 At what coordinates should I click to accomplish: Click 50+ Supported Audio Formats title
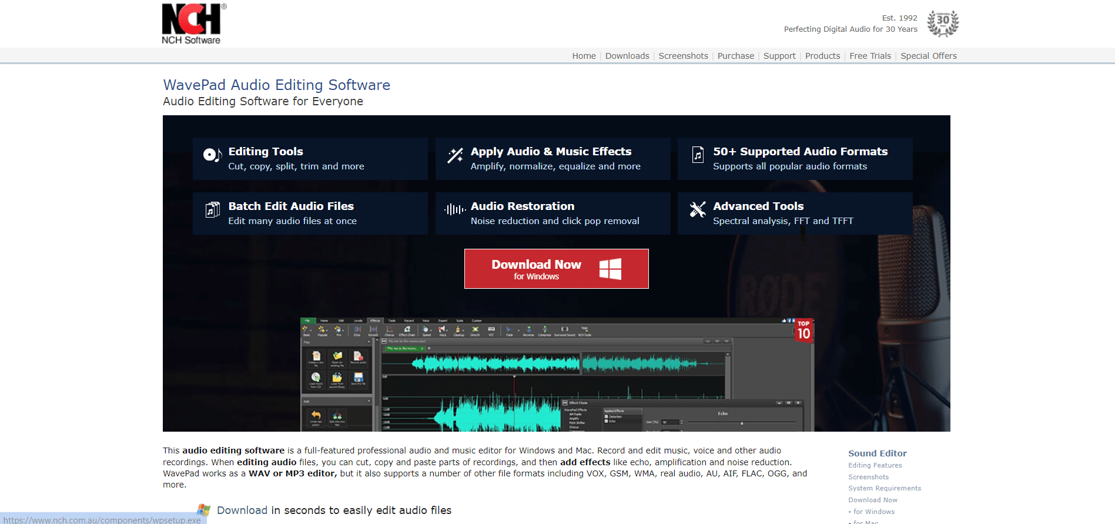800,151
